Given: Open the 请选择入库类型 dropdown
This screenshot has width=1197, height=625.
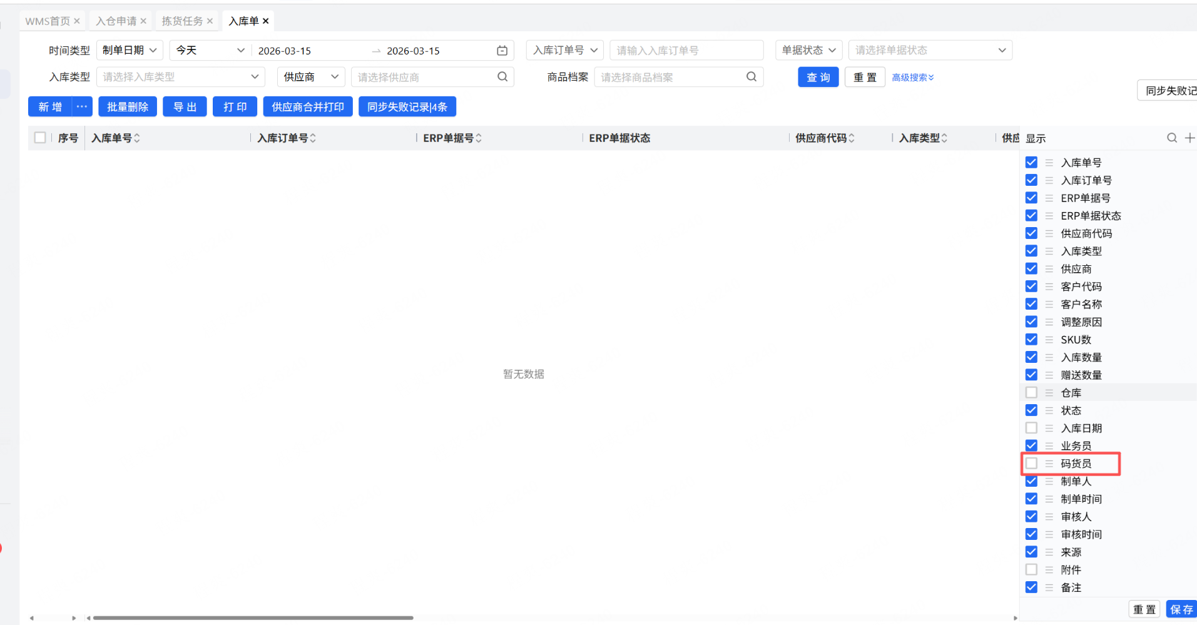Looking at the screenshot, I should pyautogui.click(x=181, y=77).
